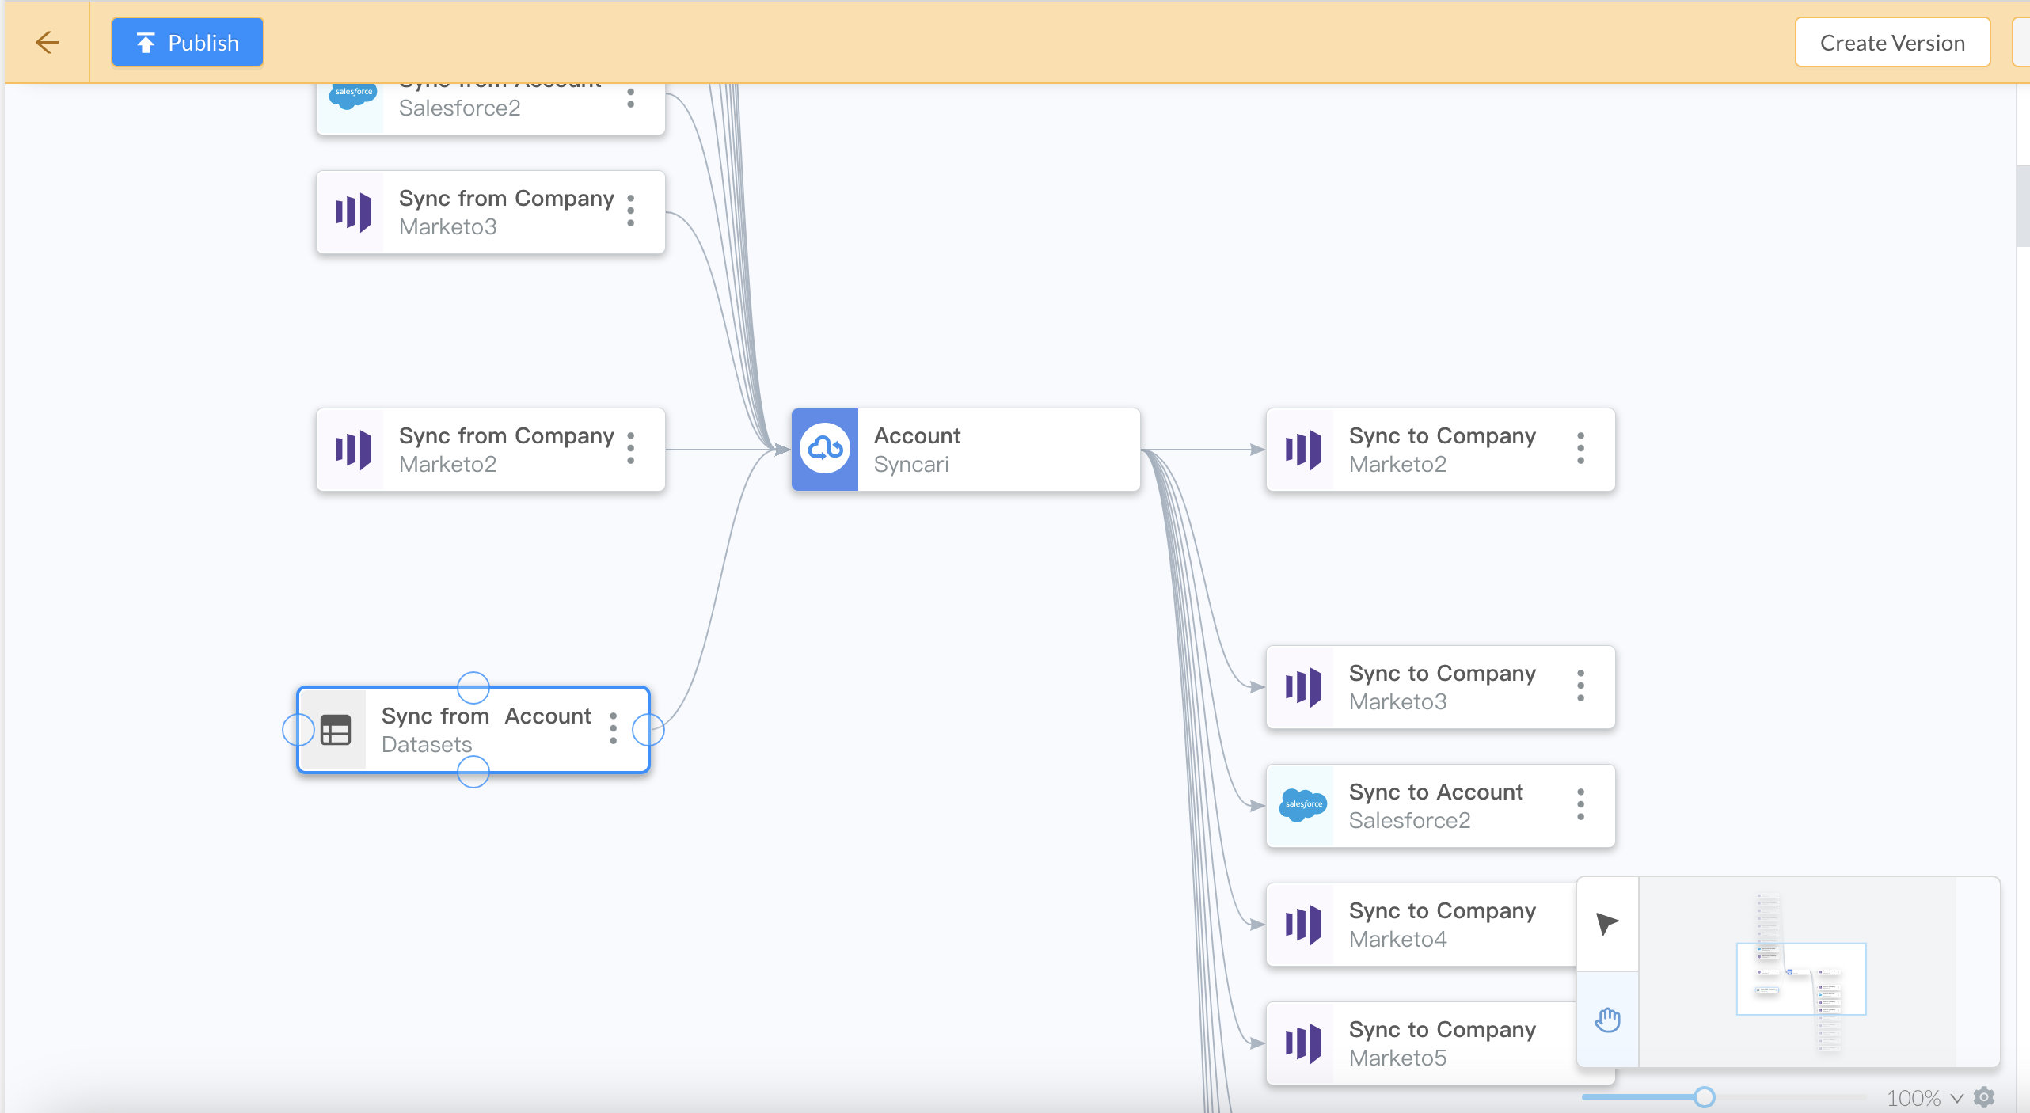Click the vertical scrollbar on right edge
This screenshot has height=1113, width=2030.
[x=2023, y=206]
